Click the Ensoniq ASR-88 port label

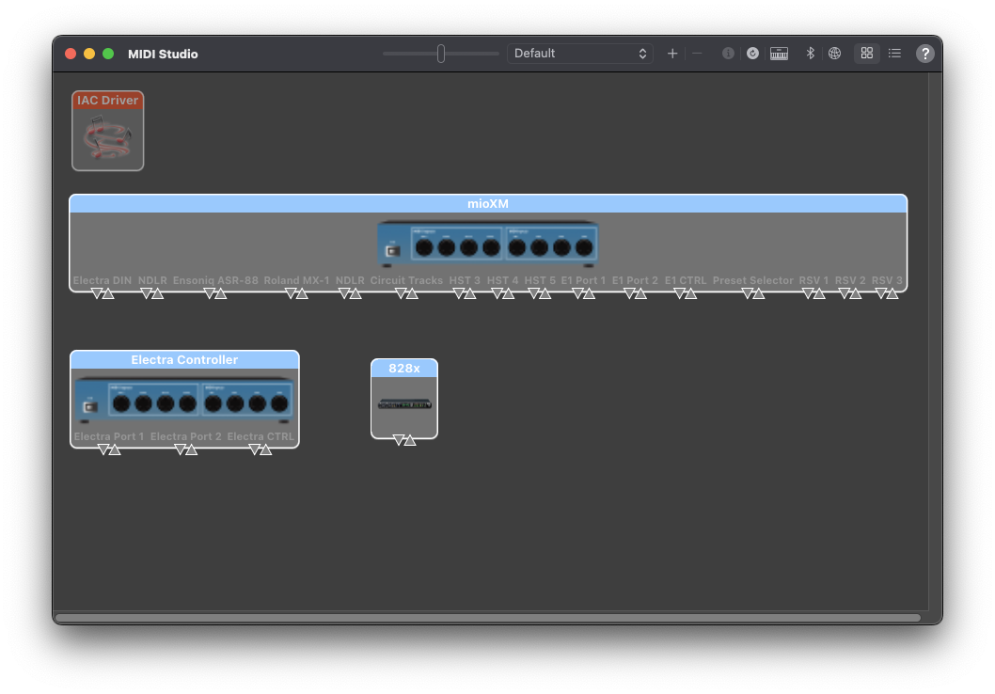click(x=215, y=280)
